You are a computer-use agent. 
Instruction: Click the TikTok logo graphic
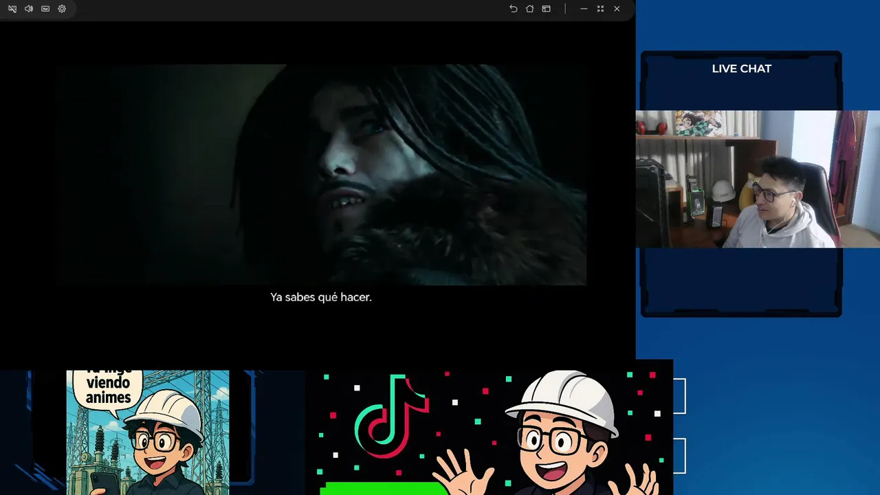point(392,417)
